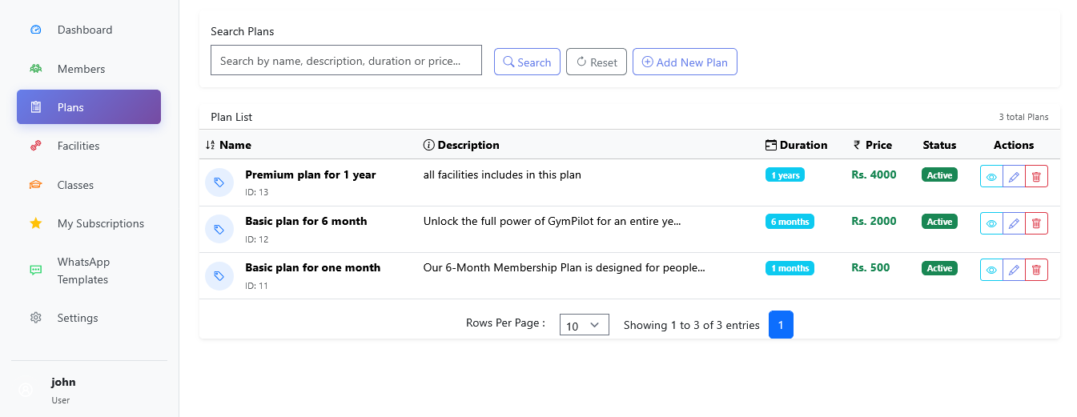Focus the Search Plans input field

coord(346,60)
